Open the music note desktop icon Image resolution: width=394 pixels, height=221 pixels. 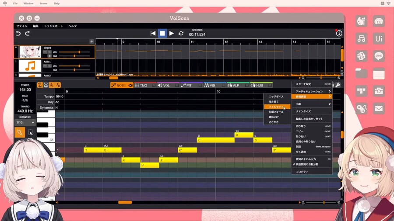tap(361, 38)
